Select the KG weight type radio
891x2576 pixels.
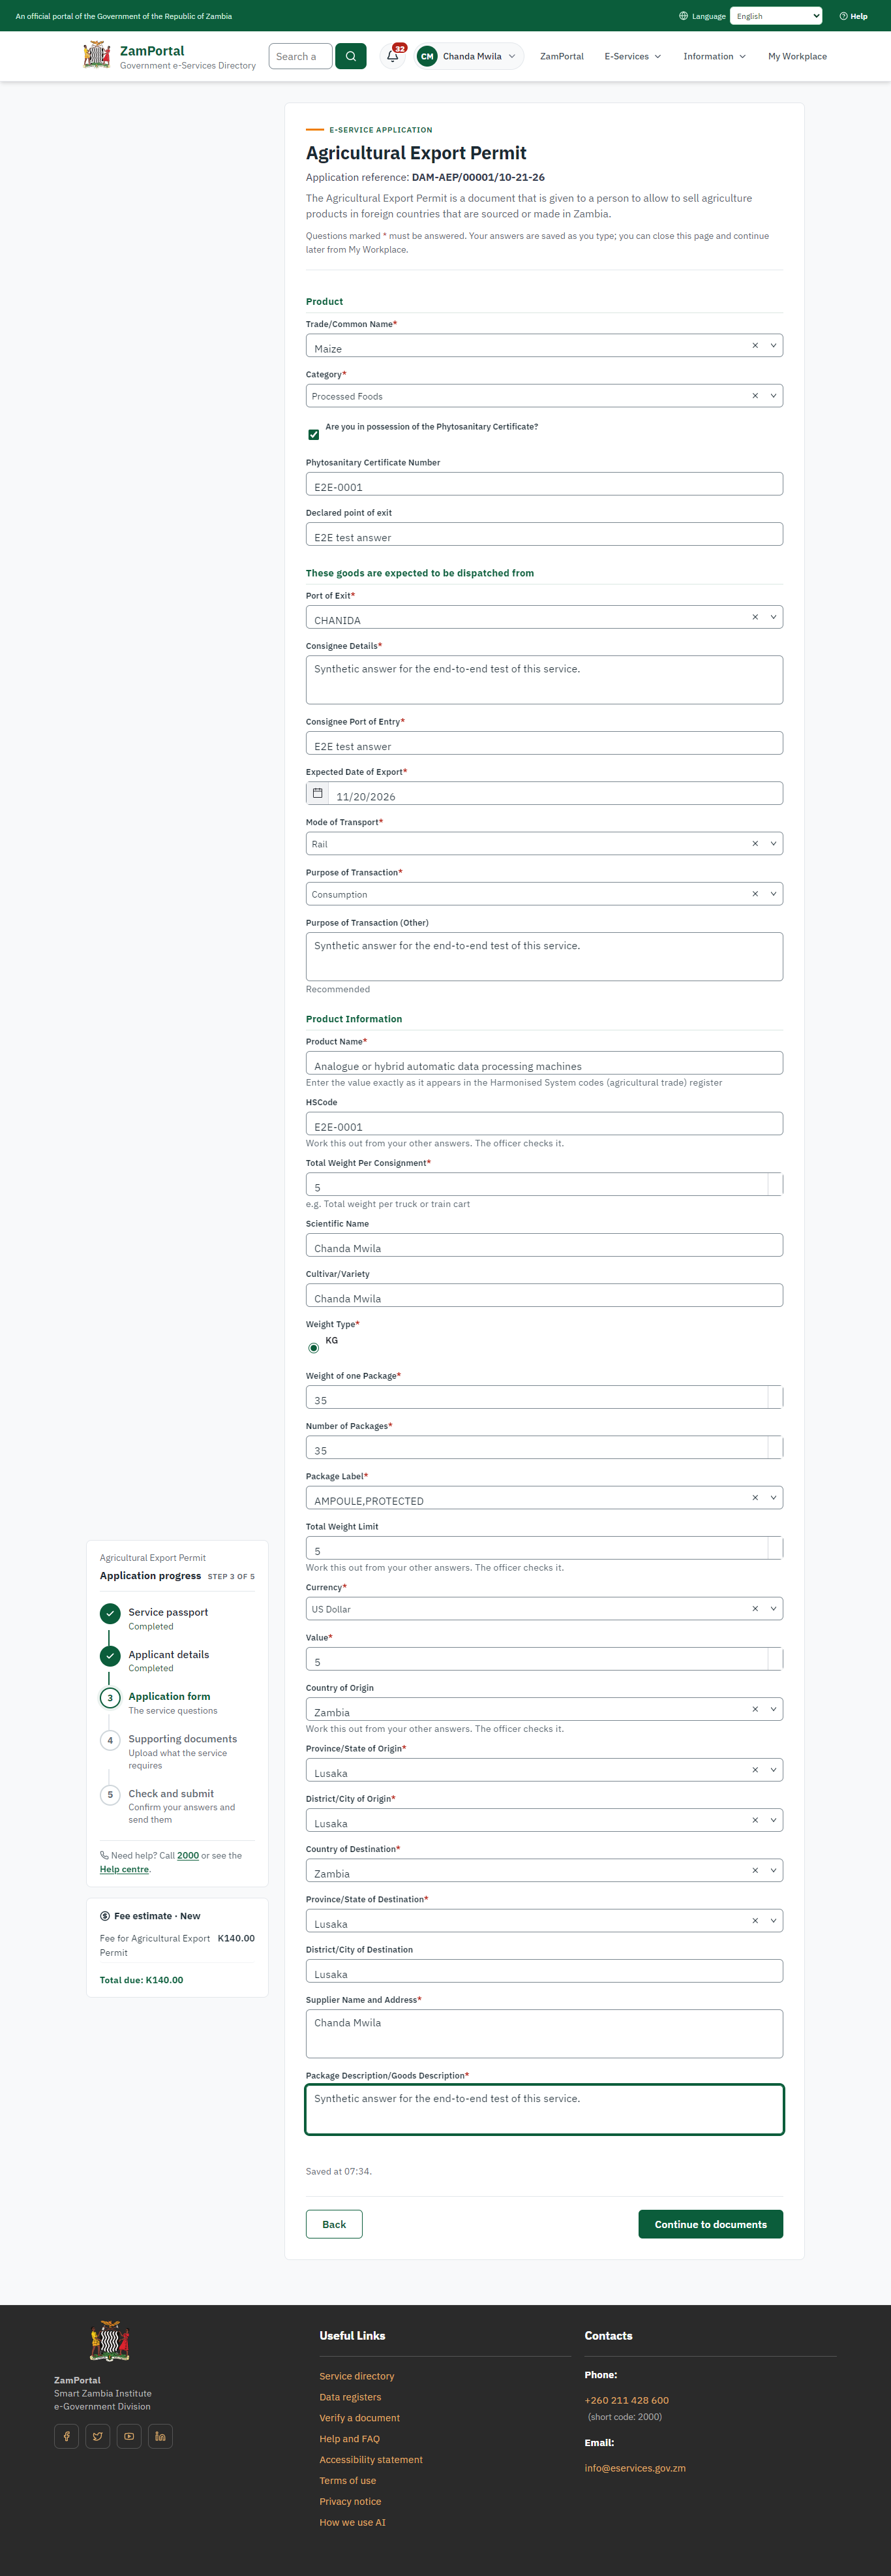coord(314,1348)
